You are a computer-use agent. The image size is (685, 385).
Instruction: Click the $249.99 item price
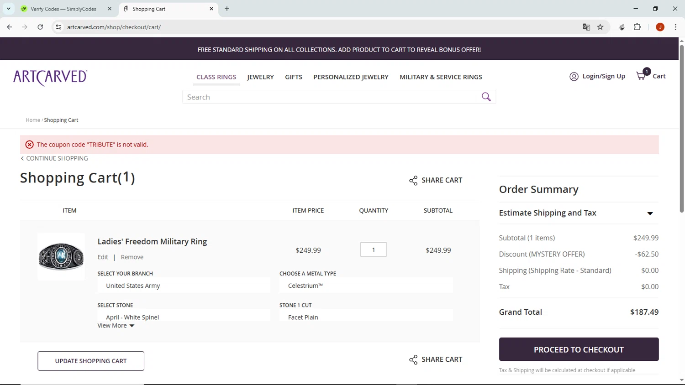tap(308, 250)
